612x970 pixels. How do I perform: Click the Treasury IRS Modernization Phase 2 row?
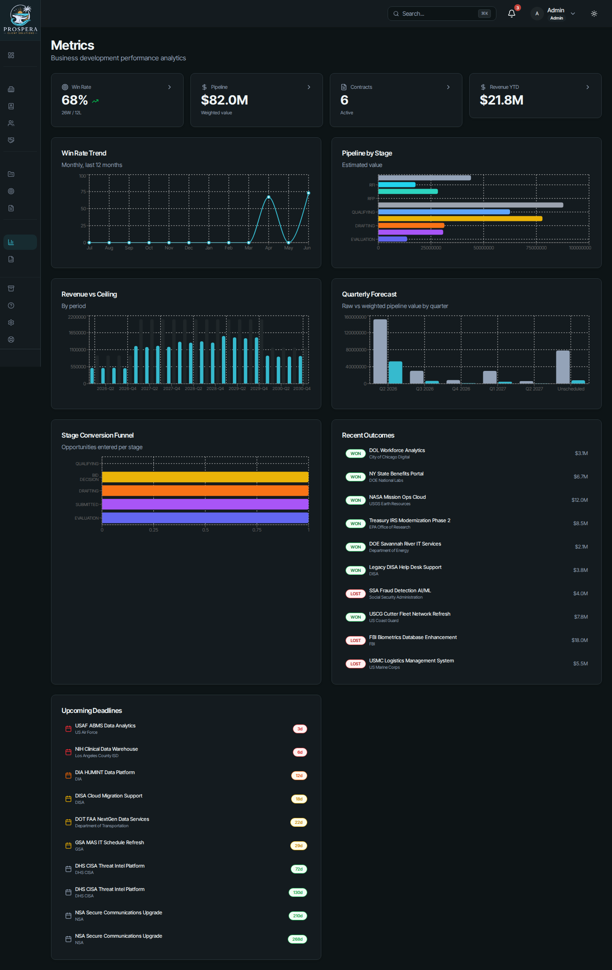(467, 523)
